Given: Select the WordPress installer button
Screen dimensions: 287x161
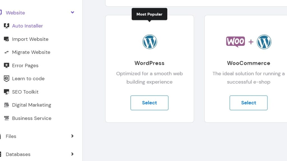Looking at the screenshot, I should click(149, 103).
